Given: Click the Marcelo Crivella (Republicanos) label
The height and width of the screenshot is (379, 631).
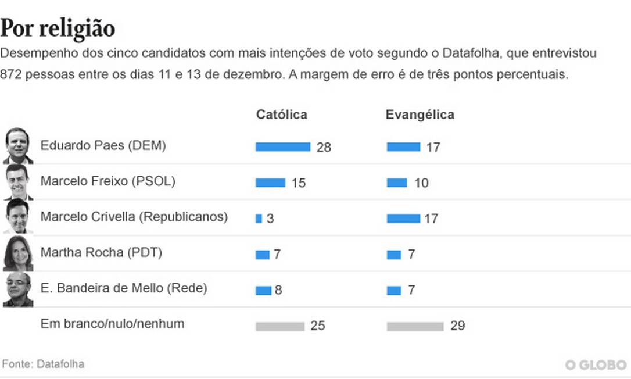Looking at the screenshot, I should (134, 217).
